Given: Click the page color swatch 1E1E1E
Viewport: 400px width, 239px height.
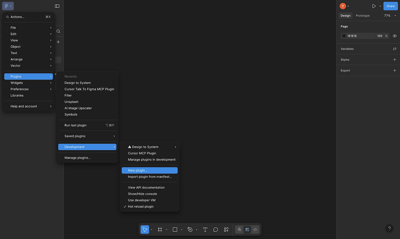Looking at the screenshot, I should pyautogui.click(x=344, y=36).
